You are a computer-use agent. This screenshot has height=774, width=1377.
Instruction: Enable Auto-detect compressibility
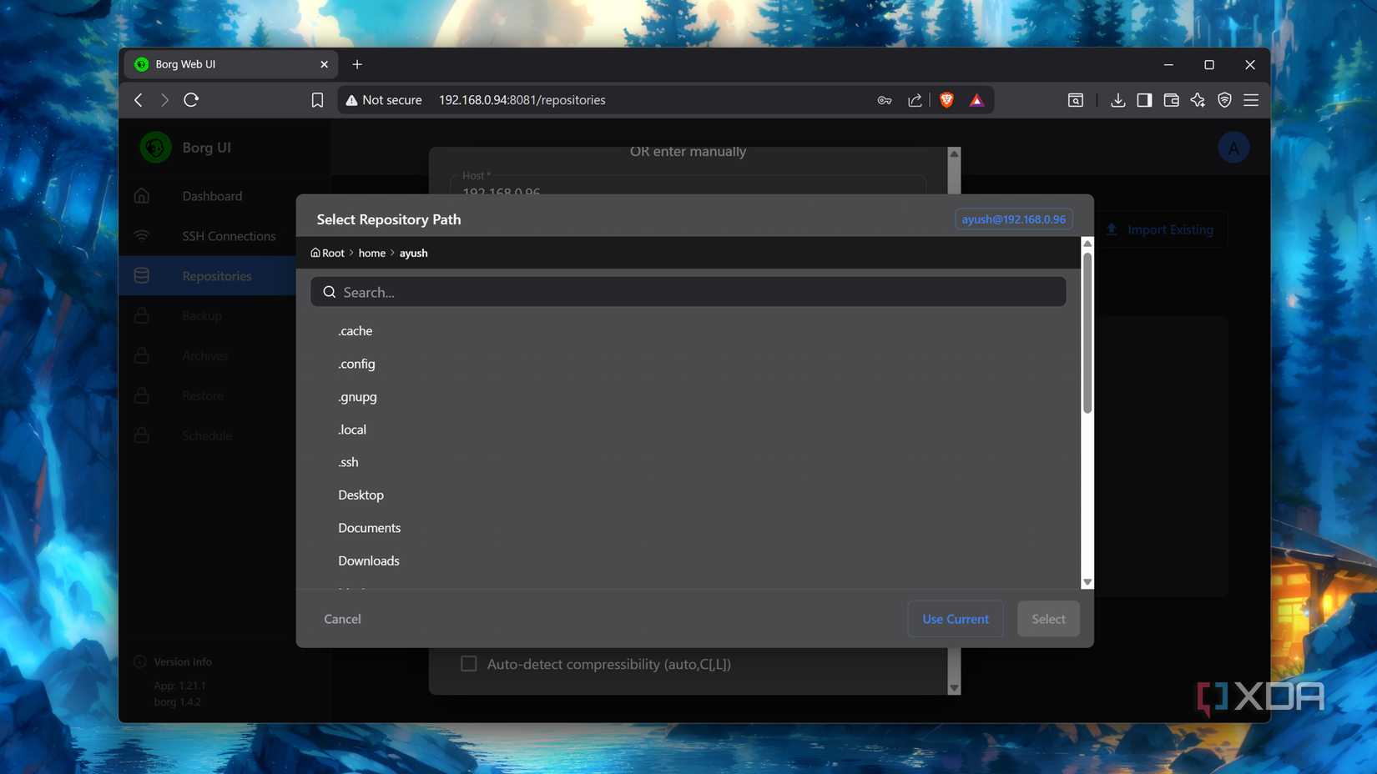(468, 664)
